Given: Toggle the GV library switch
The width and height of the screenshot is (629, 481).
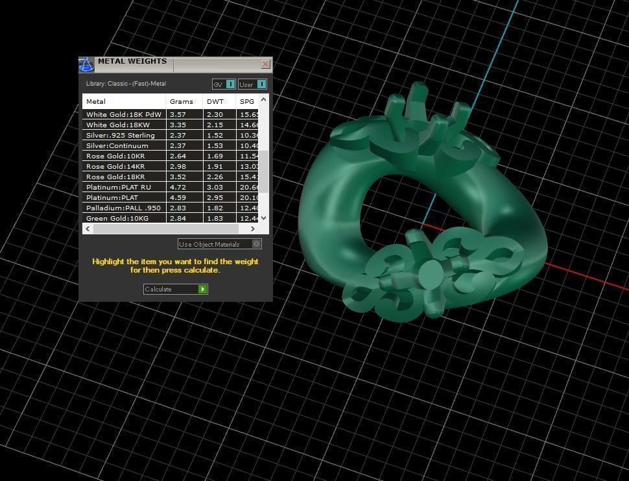Looking at the screenshot, I should (x=224, y=84).
